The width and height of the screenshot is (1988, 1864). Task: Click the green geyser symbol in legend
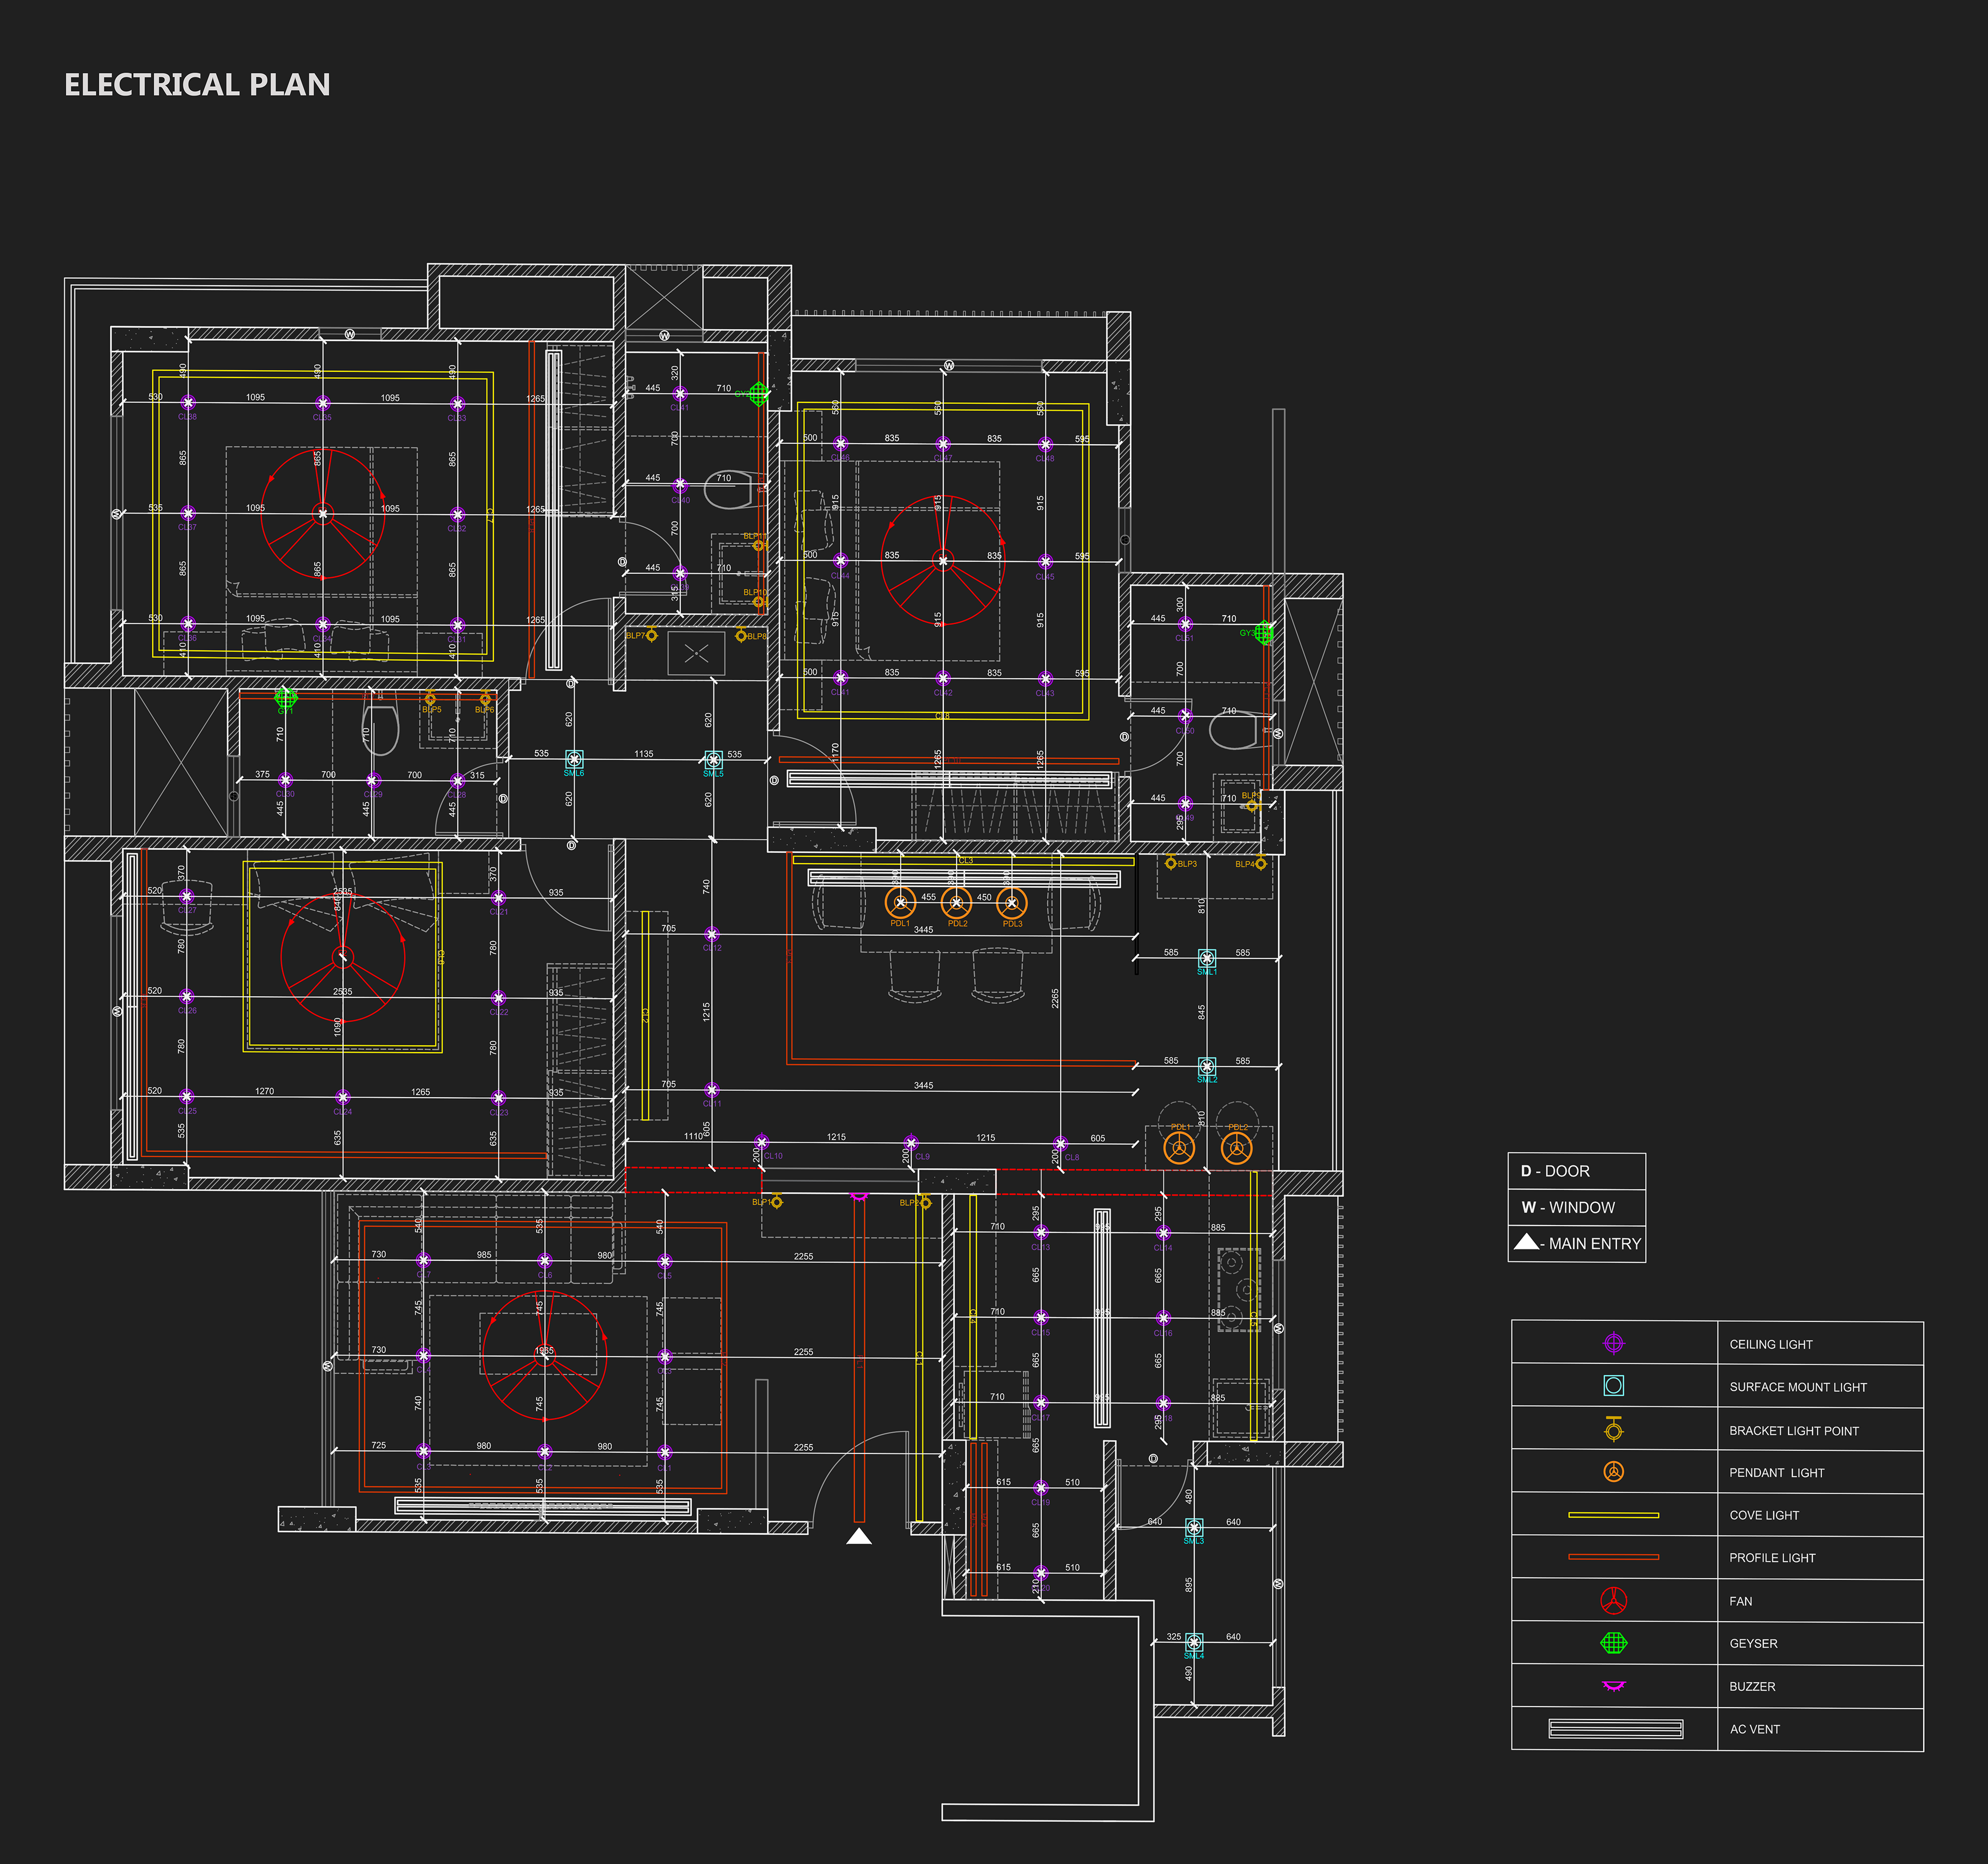pos(1613,1643)
